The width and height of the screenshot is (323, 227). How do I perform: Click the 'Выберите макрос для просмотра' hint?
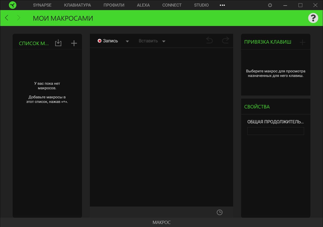276,73
